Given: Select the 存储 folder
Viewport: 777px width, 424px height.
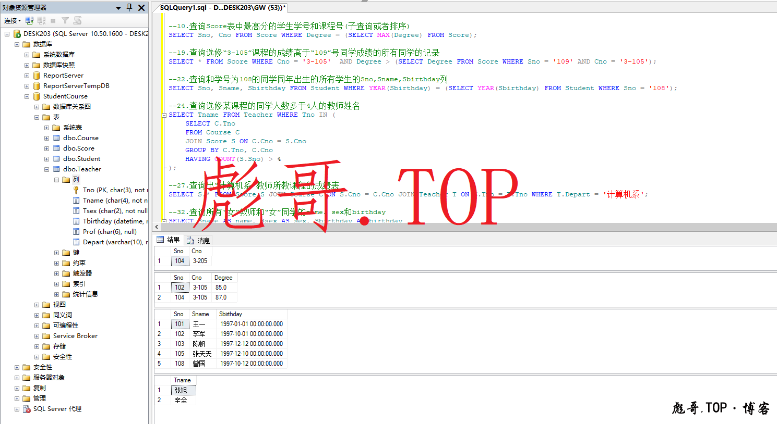Looking at the screenshot, I should [x=59, y=346].
